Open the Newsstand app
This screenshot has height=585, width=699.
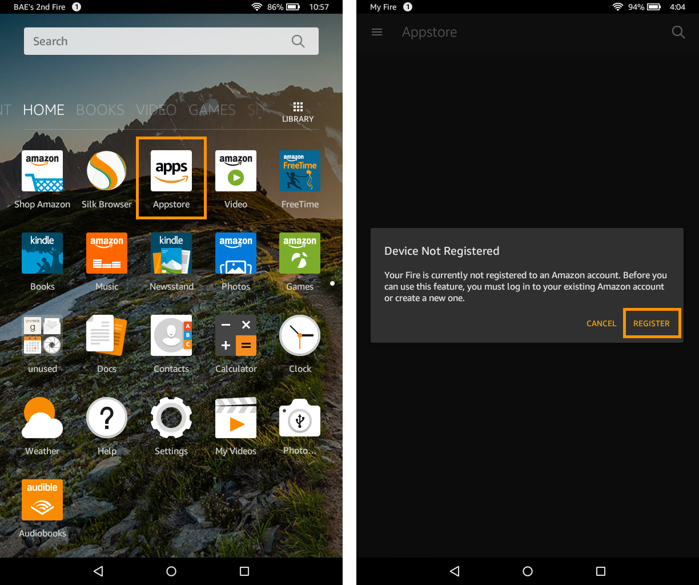click(x=171, y=253)
